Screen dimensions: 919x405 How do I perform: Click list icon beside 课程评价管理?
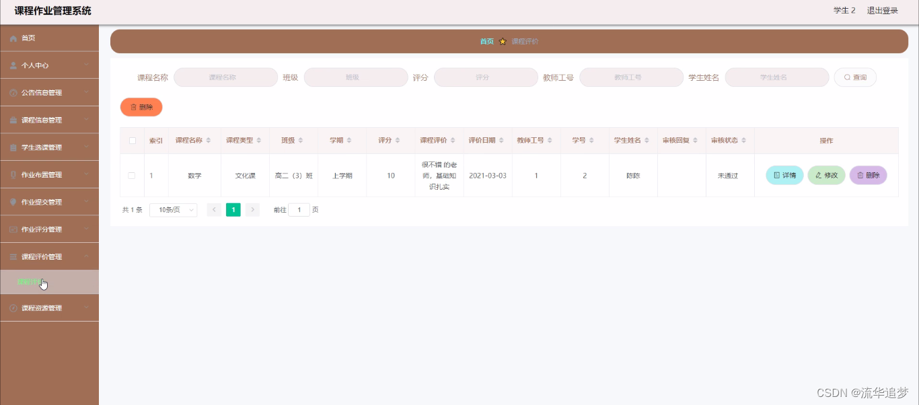coord(13,256)
